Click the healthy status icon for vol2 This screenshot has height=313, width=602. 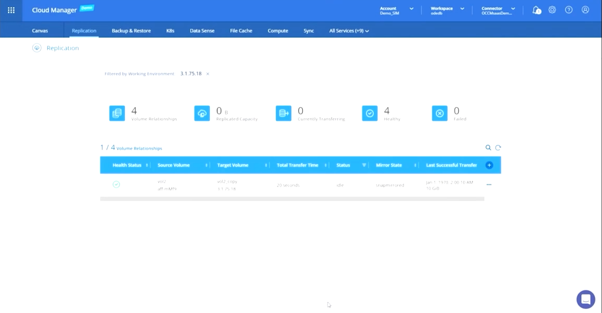pos(116,184)
